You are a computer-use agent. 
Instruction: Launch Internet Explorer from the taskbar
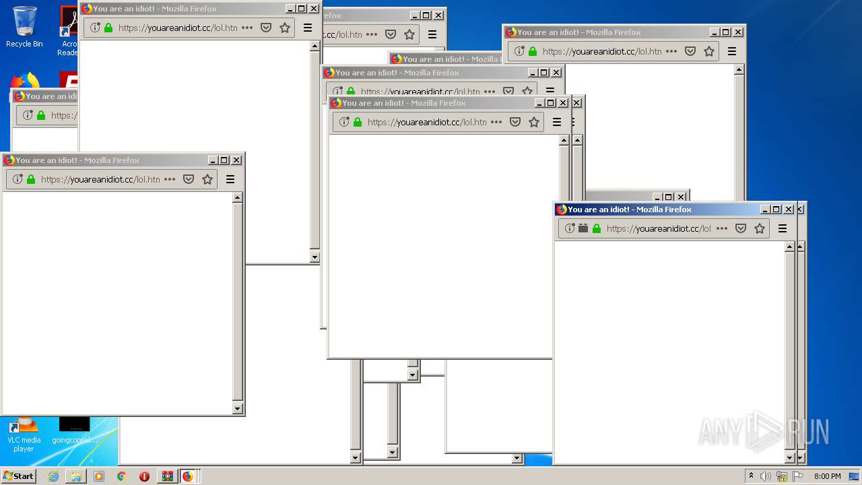point(53,476)
